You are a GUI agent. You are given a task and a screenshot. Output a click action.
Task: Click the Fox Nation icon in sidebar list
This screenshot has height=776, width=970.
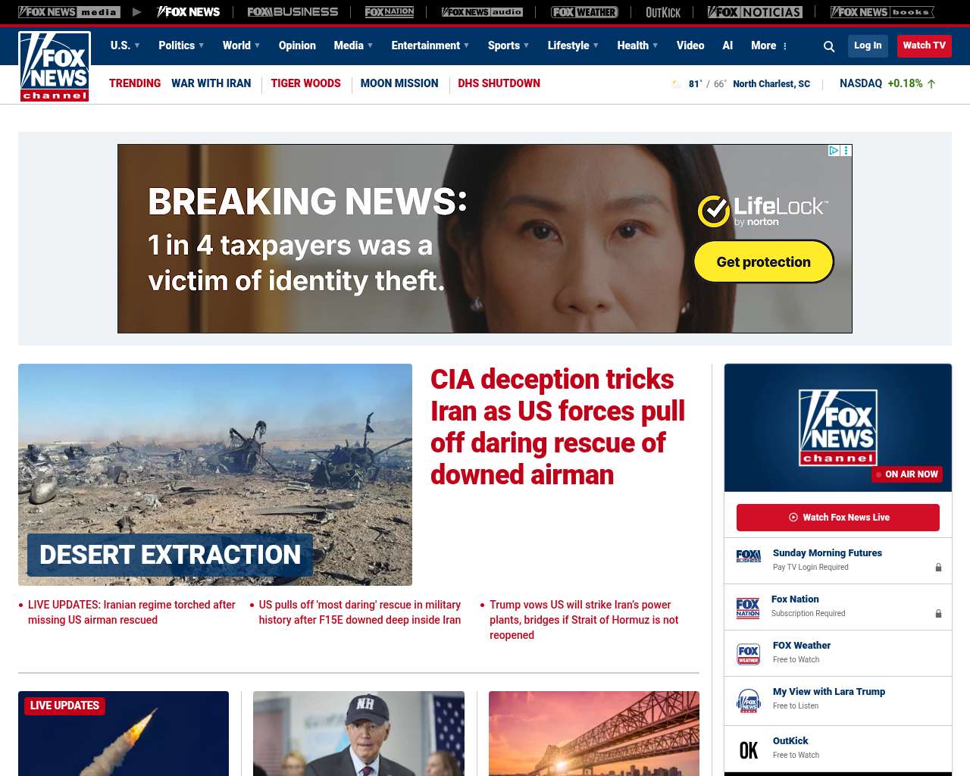click(748, 608)
